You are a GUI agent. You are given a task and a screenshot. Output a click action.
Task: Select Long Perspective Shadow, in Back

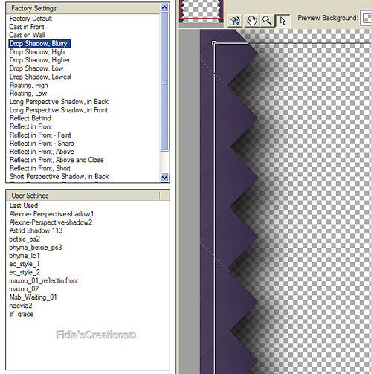click(59, 102)
